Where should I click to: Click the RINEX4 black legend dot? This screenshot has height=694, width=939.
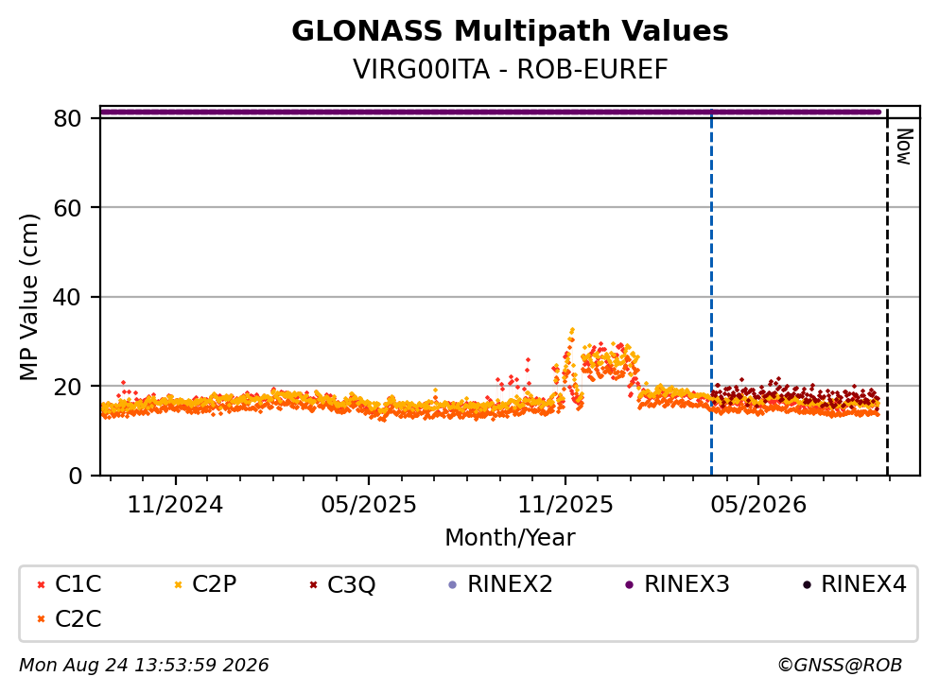point(807,585)
